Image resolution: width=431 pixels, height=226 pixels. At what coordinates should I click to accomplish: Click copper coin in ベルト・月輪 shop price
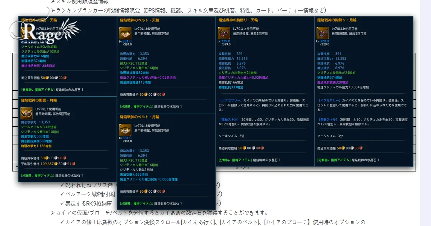click(163, 192)
